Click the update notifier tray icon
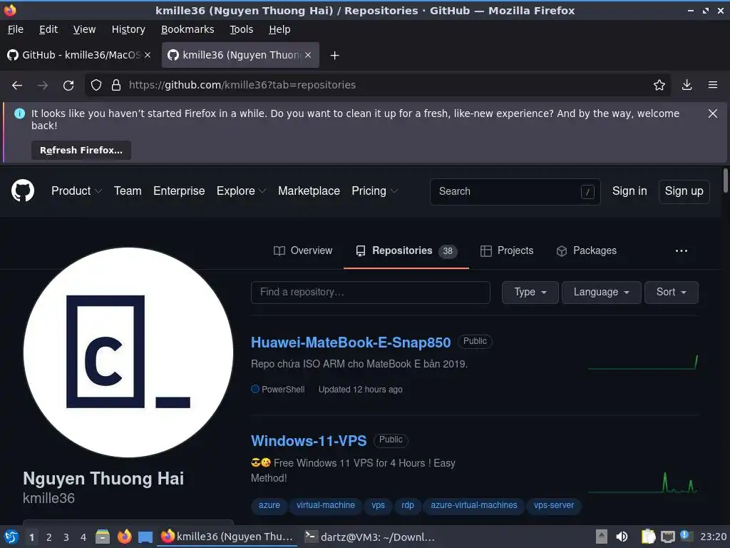The image size is (730, 548). tap(687, 537)
